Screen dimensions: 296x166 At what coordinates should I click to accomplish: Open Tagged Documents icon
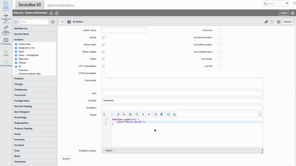(x=6, y=28)
